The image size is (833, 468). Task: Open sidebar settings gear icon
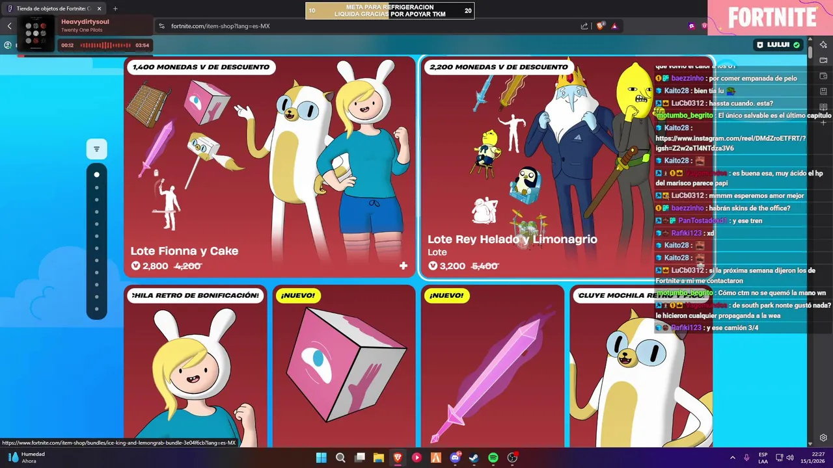(823, 437)
